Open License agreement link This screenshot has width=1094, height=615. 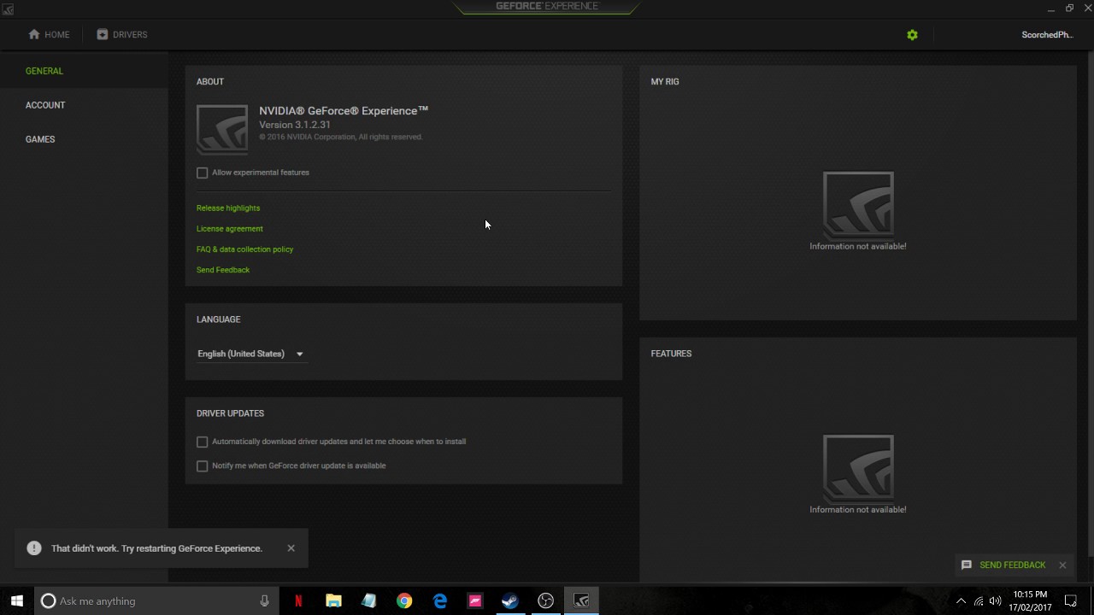coord(230,228)
